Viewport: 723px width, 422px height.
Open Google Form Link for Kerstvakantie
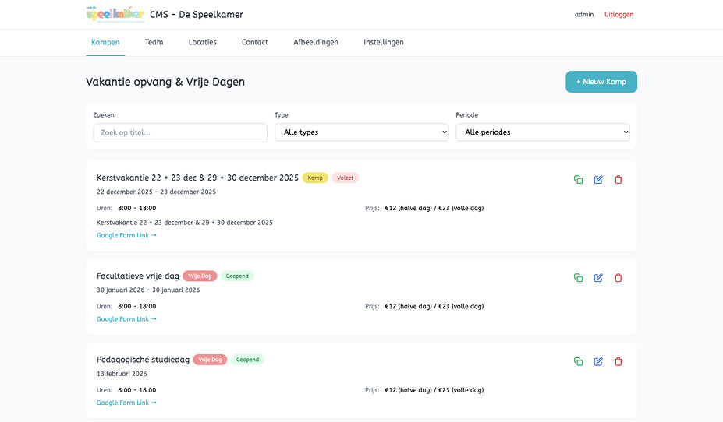[x=126, y=235]
